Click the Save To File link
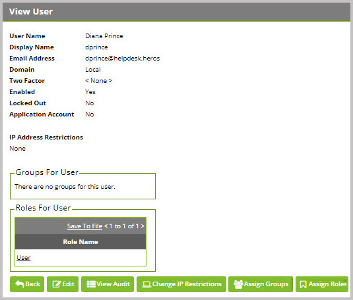353x300 pixels. (84, 226)
